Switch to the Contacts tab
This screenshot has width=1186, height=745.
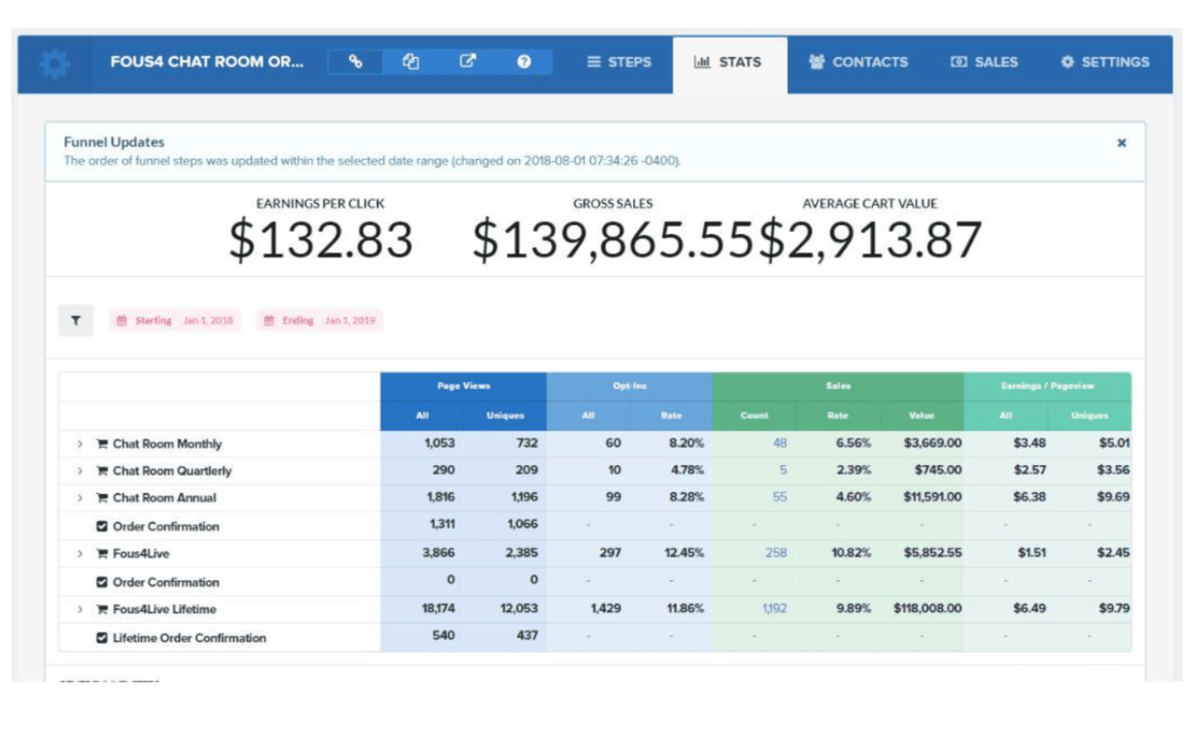click(858, 62)
